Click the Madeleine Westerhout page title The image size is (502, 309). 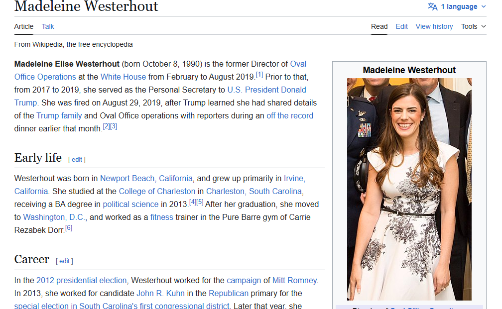coord(86,6)
